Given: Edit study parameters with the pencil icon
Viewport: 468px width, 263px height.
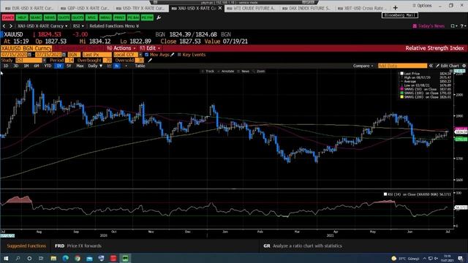Looking at the screenshot, I should (150, 60).
